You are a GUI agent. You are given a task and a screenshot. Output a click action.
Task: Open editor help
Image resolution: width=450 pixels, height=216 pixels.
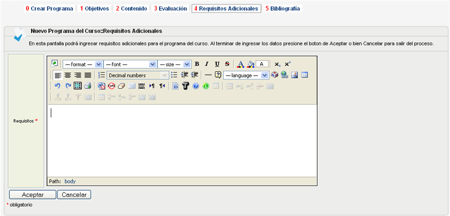196,85
